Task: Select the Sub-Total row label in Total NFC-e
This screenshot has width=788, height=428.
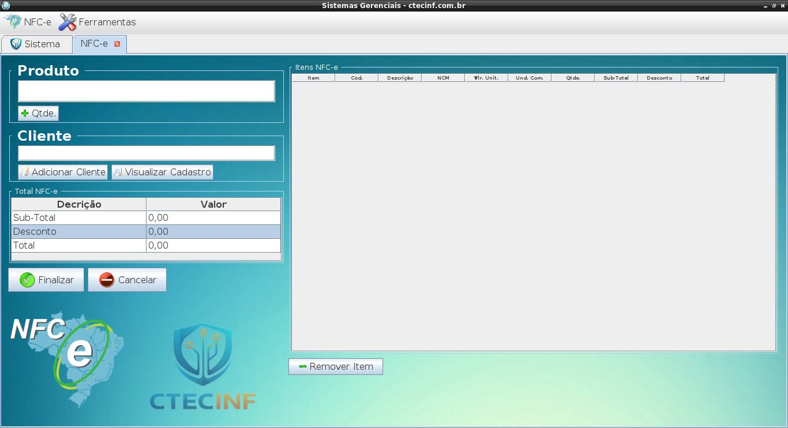Action: click(x=79, y=218)
